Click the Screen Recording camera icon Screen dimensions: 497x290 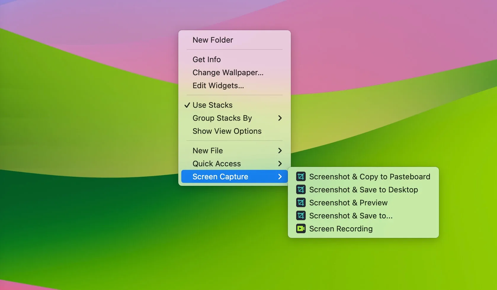pyautogui.click(x=300, y=228)
